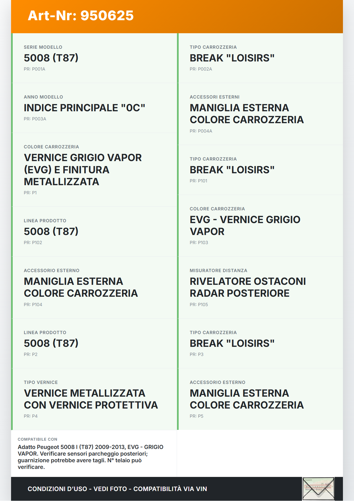This screenshot has height=501, width=354.
Task: Select the Maniglia Esterna card with PR P104
Action: (x=95, y=287)
